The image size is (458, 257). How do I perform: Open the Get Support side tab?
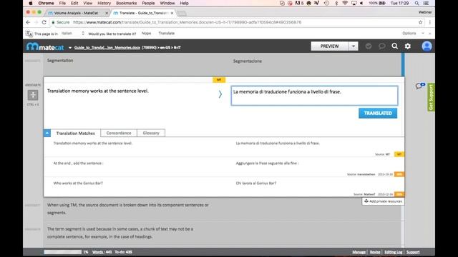tap(431, 97)
